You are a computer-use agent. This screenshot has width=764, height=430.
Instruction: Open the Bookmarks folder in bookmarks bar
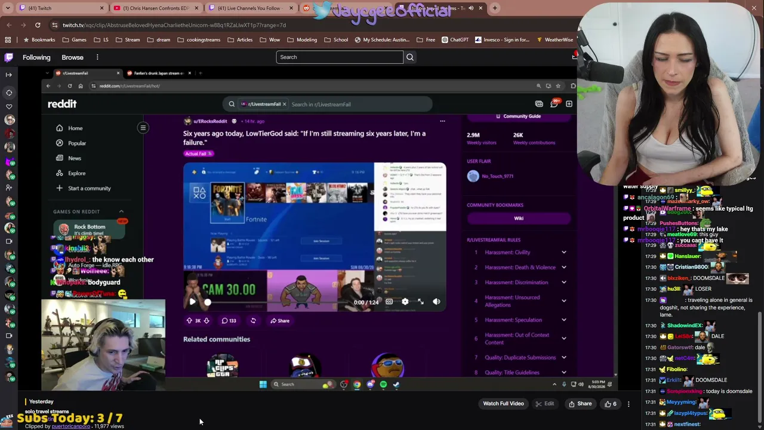pos(39,40)
